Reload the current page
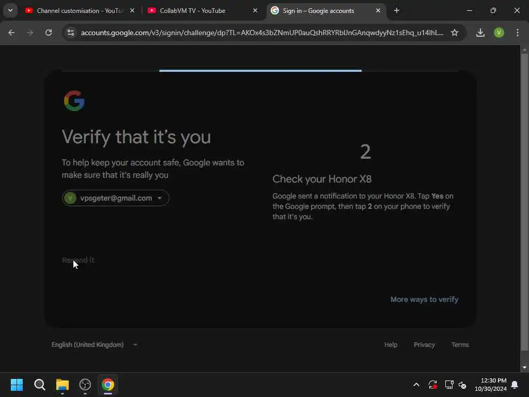Viewport: 529px width, 397px height. 49,33
